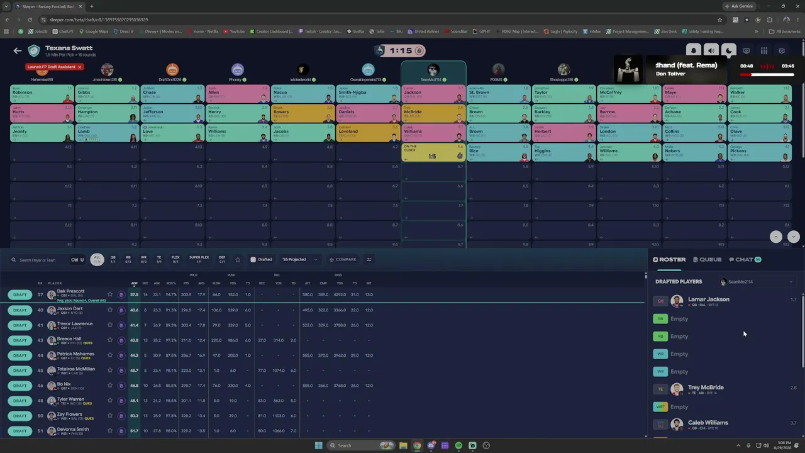
Task: Switch to the ROSTER tab
Action: pyautogui.click(x=669, y=259)
